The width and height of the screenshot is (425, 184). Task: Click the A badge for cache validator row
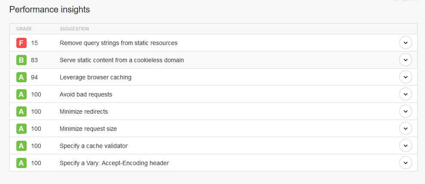click(x=21, y=146)
